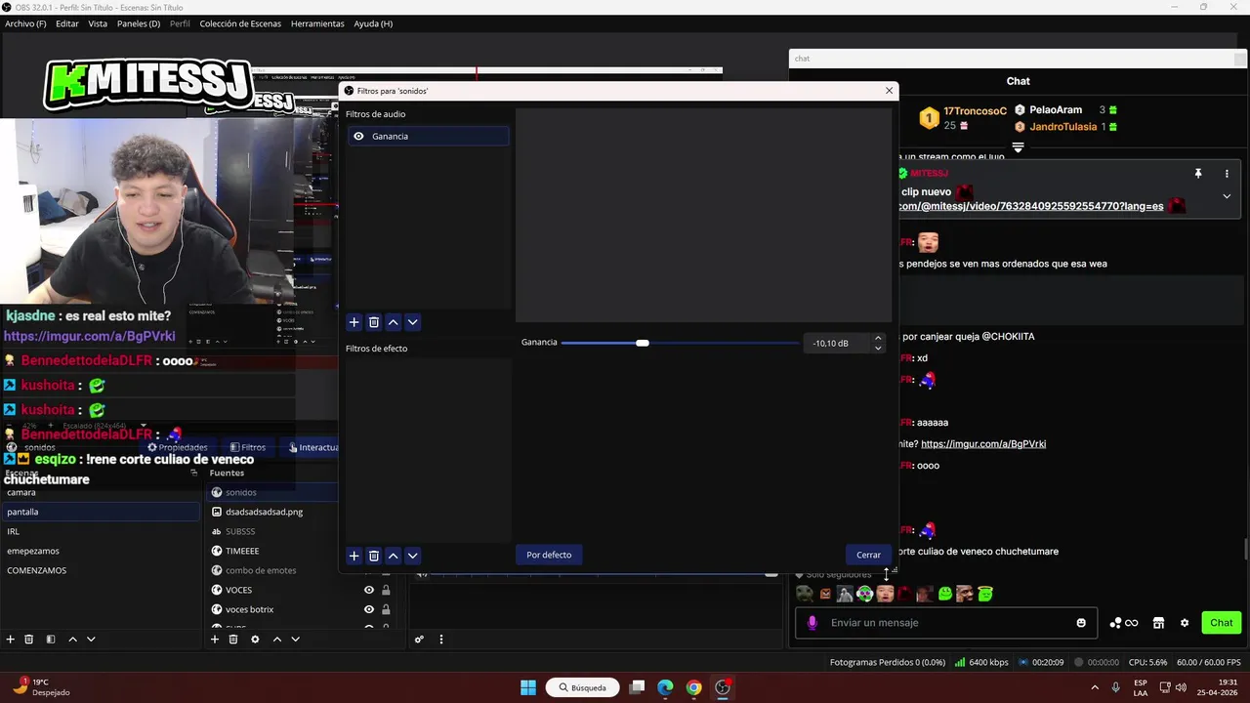Image resolution: width=1250 pixels, height=703 pixels.
Task: Lock the VOCES source
Action: pyautogui.click(x=386, y=590)
